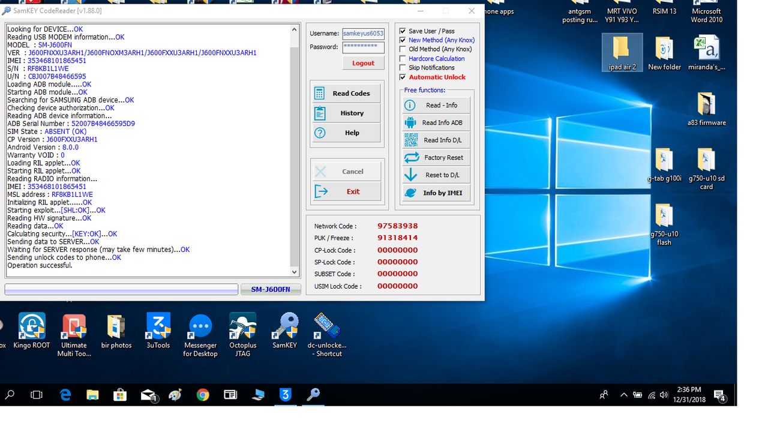Select the SamKEY desktop shortcut
Image resolution: width=768 pixels, height=432 pixels.
285,331
